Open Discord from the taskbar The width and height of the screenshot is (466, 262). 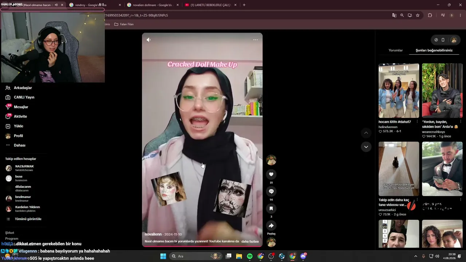pyautogui.click(x=303, y=256)
